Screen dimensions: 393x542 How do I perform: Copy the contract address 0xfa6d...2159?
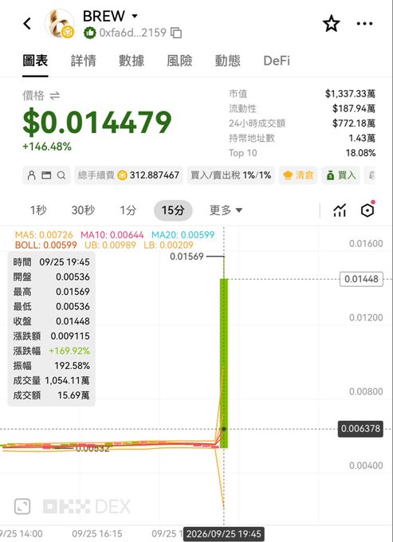click(176, 33)
